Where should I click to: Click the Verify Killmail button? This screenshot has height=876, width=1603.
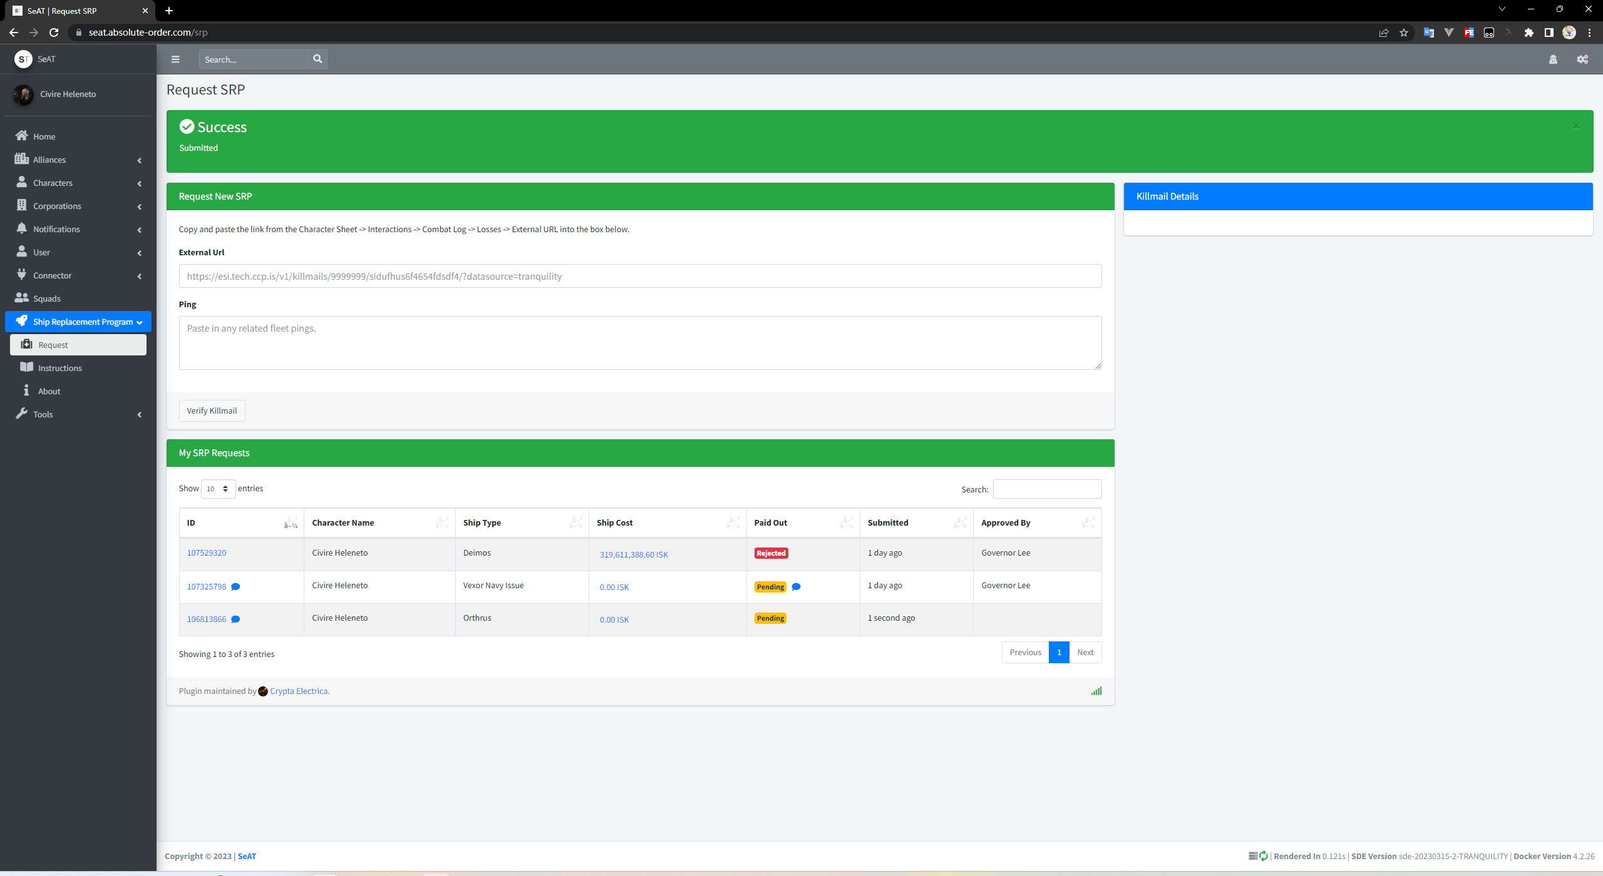pyautogui.click(x=212, y=410)
